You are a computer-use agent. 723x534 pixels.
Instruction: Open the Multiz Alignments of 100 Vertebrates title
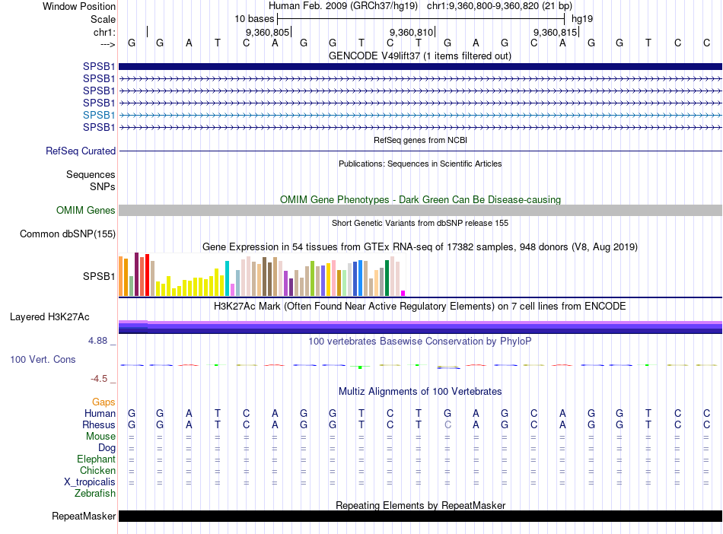(x=420, y=392)
